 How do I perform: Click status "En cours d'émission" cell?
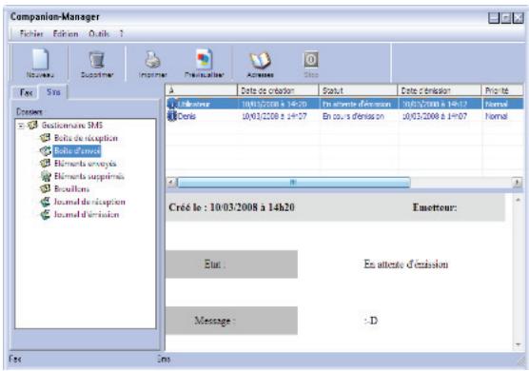point(353,116)
